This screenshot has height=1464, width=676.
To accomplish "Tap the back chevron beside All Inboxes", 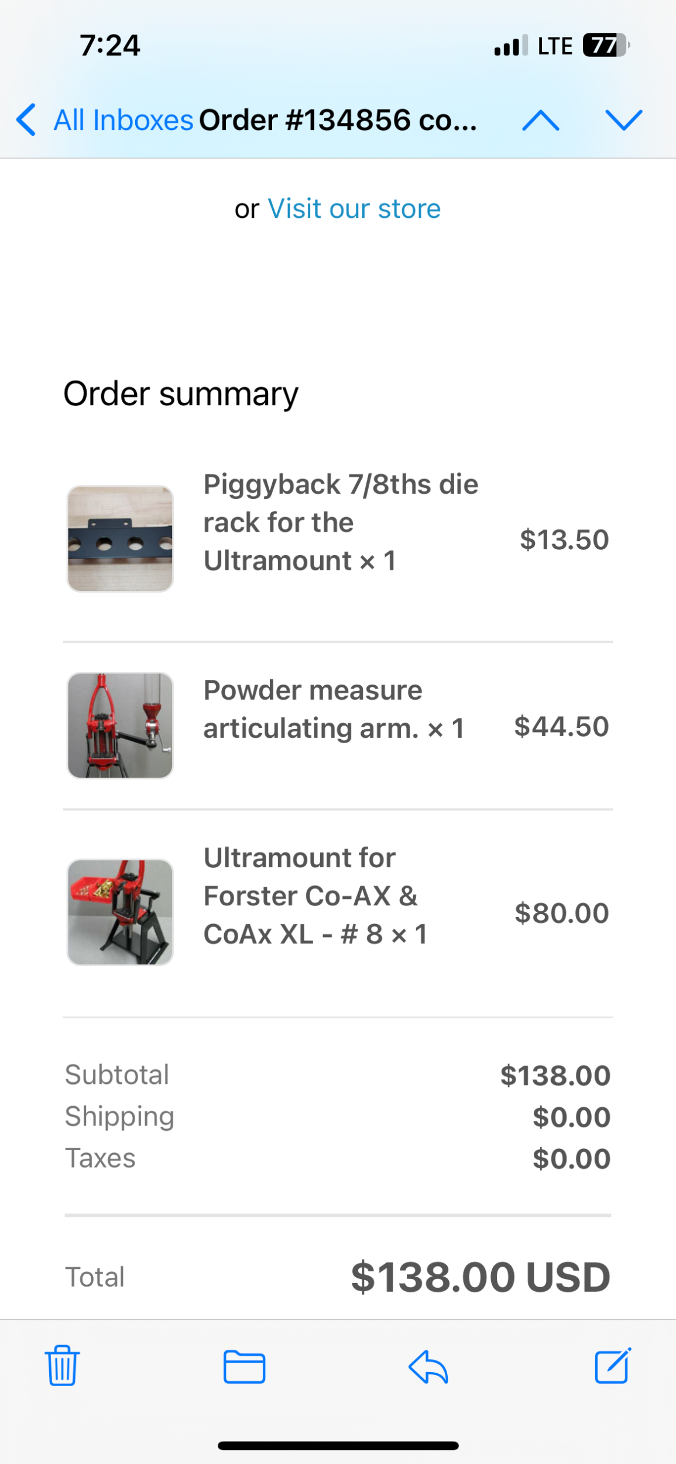I will pyautogui.click(x=26, y=120).
